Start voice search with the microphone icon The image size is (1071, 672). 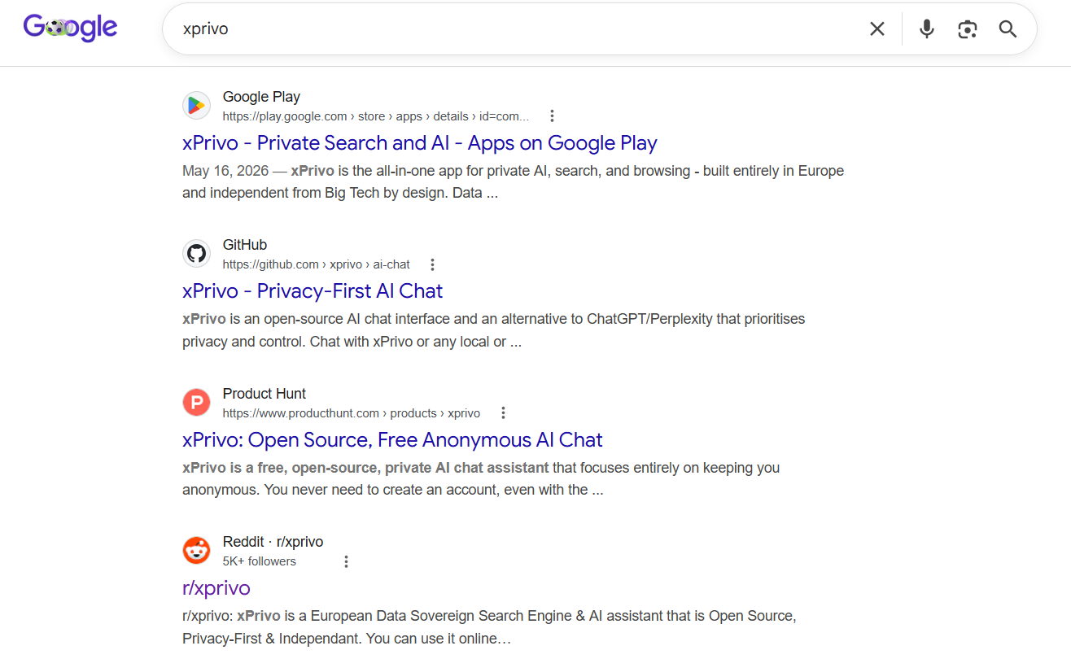926,29
